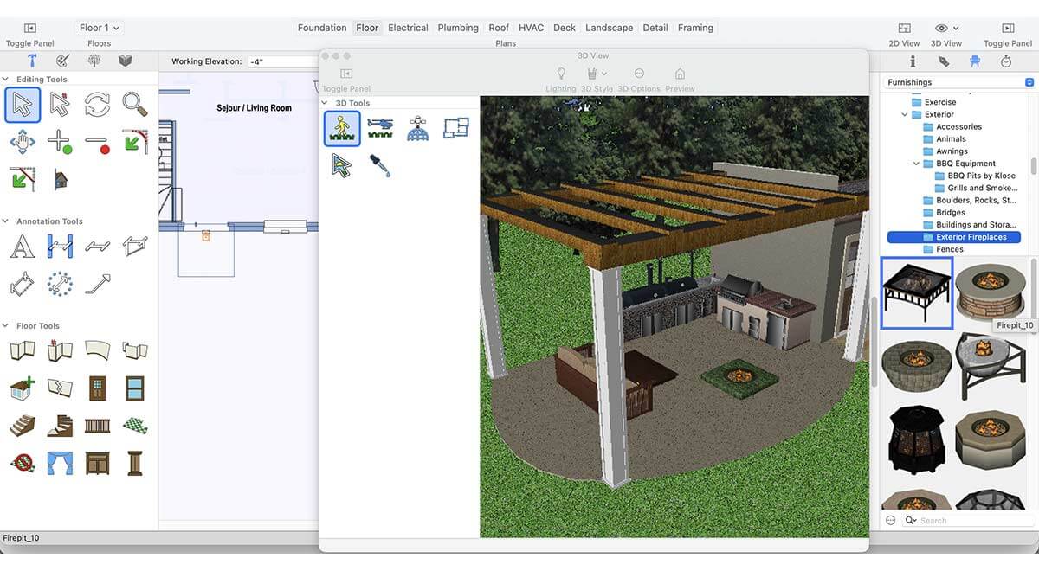Select the round stone firepit thumbnail
The image size is (1039, 571).
pyautogui.click(x=991, y=292)
